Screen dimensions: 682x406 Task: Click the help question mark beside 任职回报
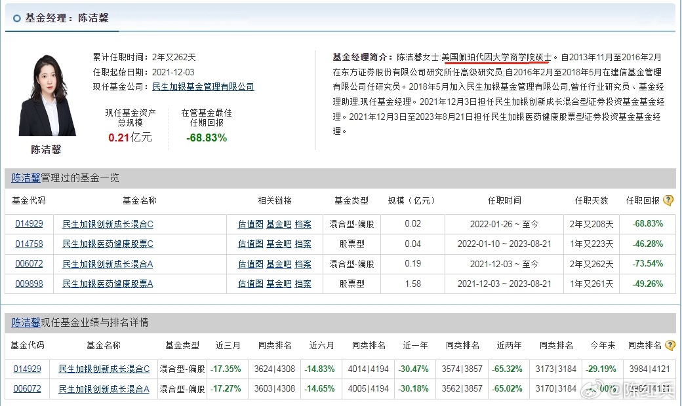coord(668,200)
